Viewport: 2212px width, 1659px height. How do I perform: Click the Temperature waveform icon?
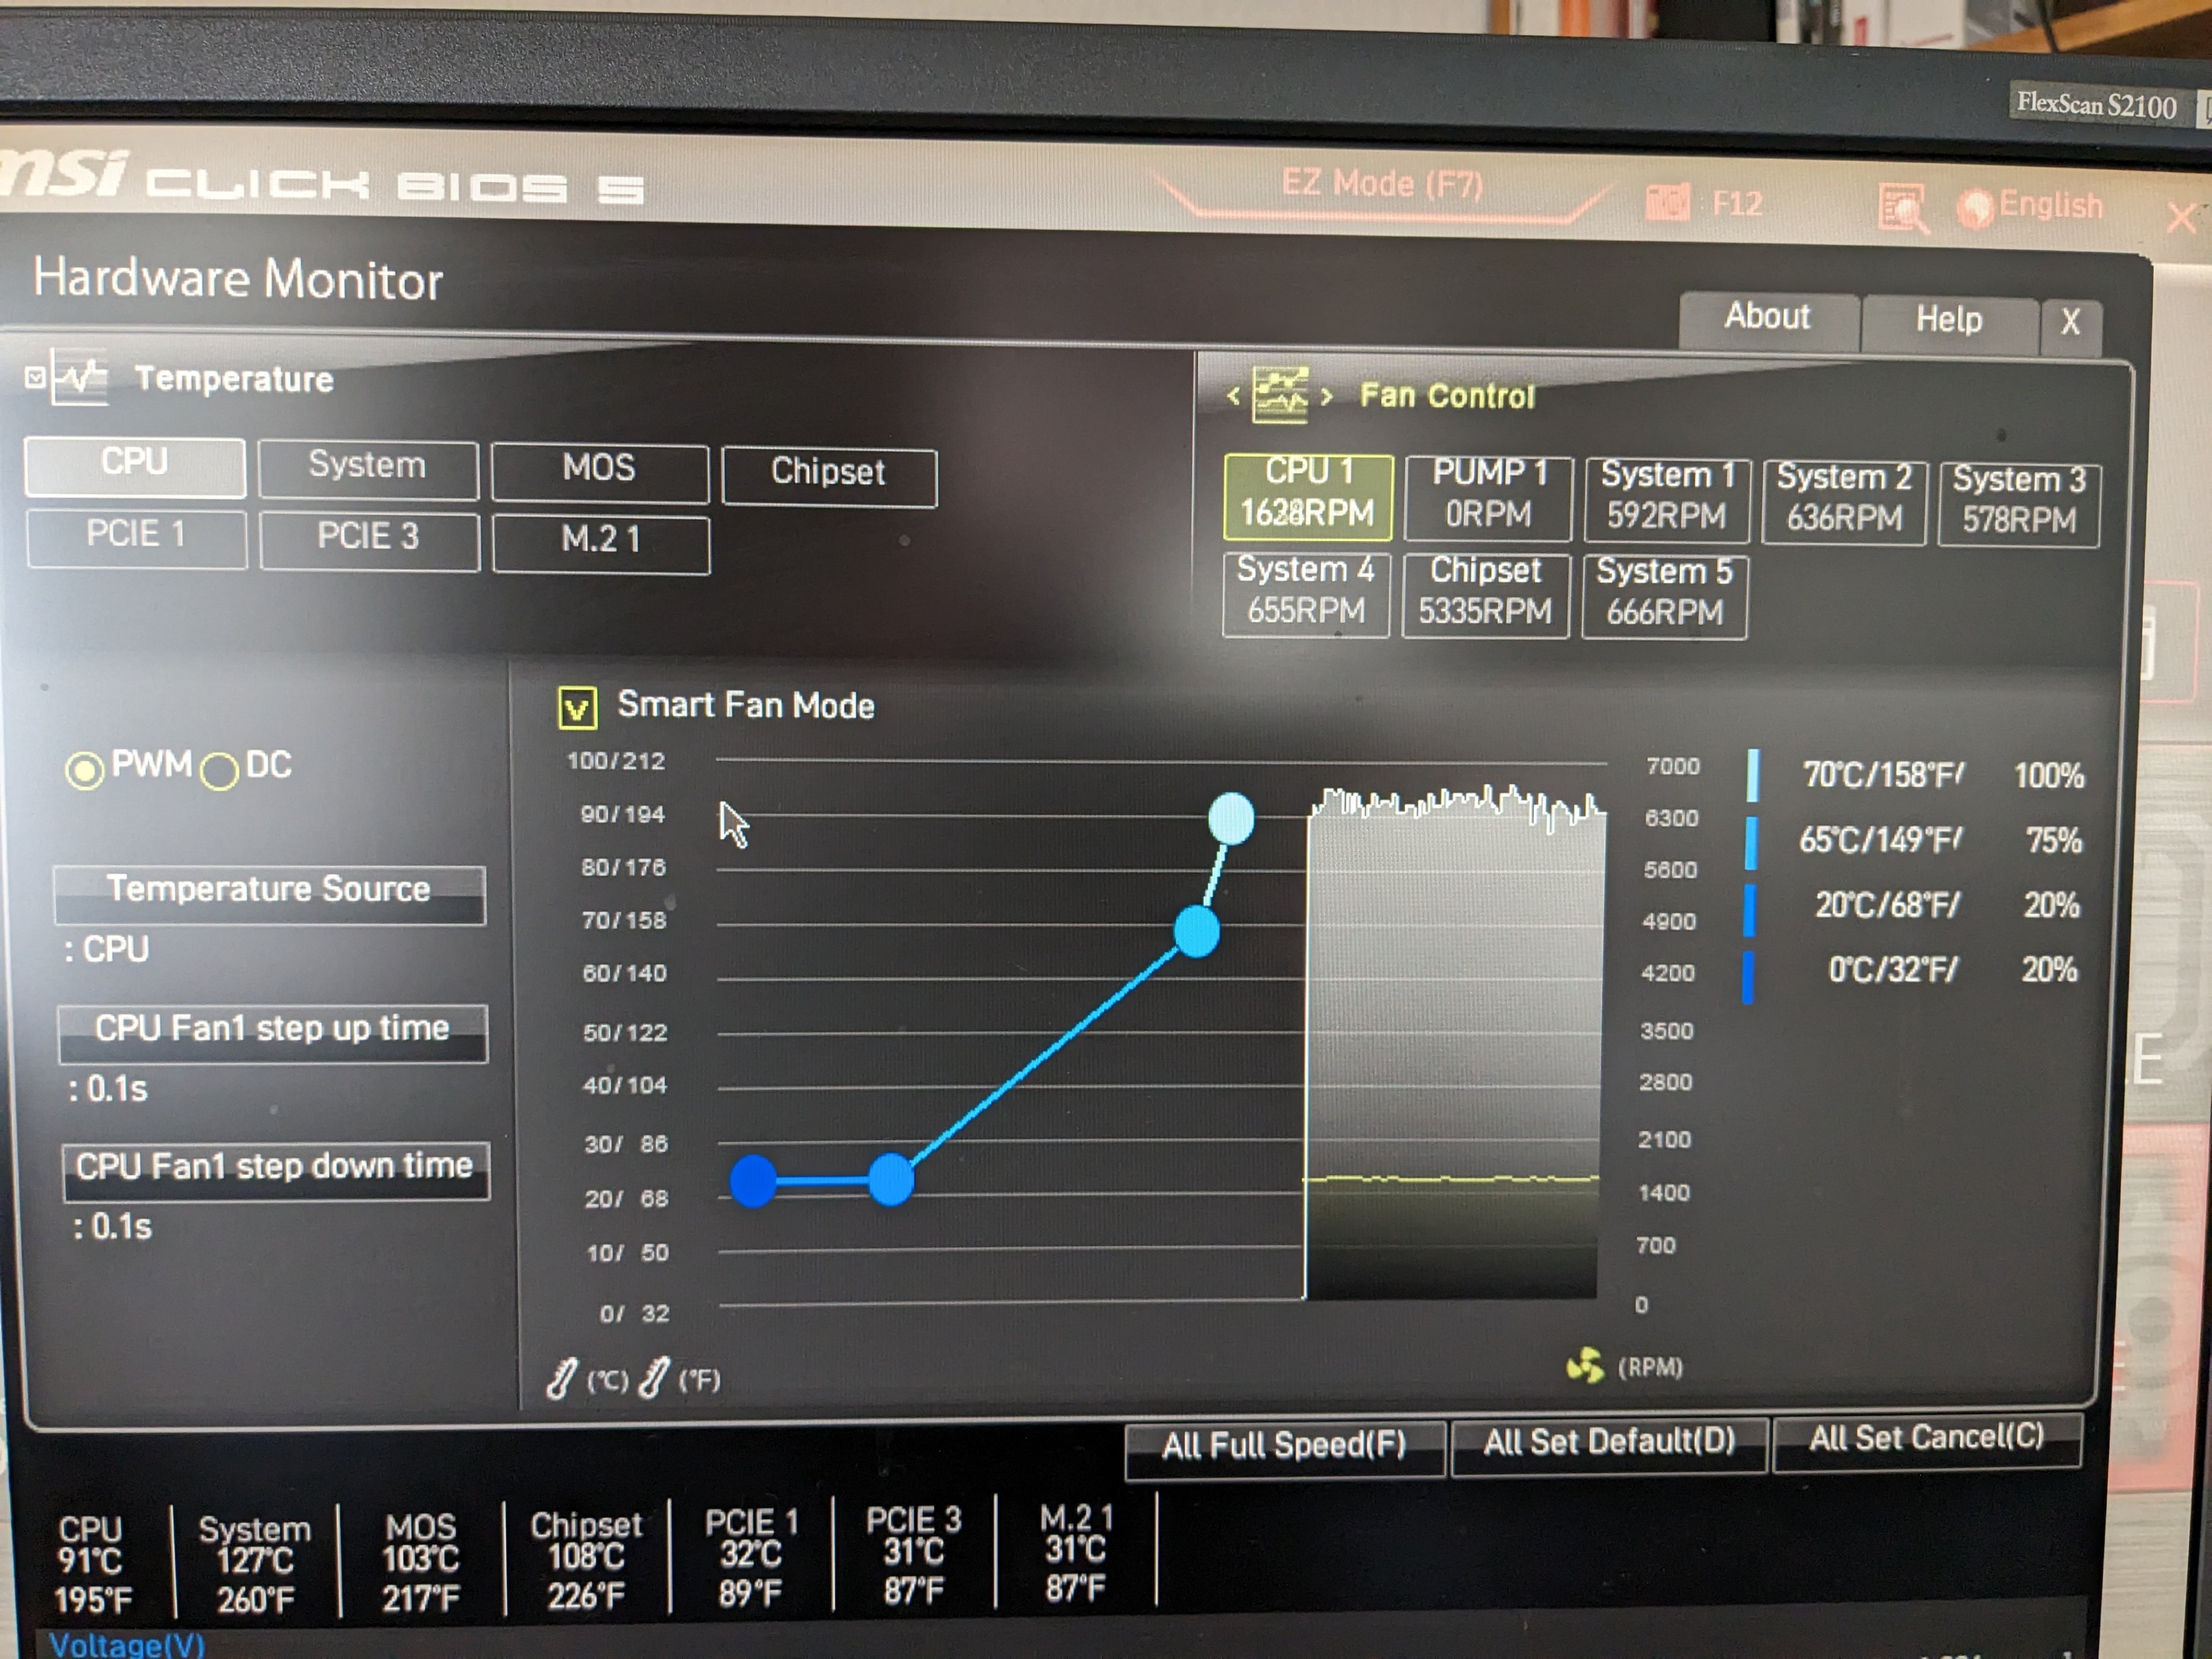tap(81, 377)
